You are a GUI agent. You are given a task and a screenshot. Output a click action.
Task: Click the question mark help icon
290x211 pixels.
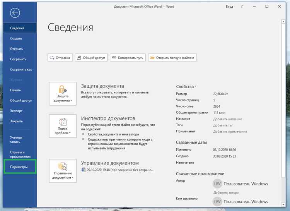coord(242,6)
